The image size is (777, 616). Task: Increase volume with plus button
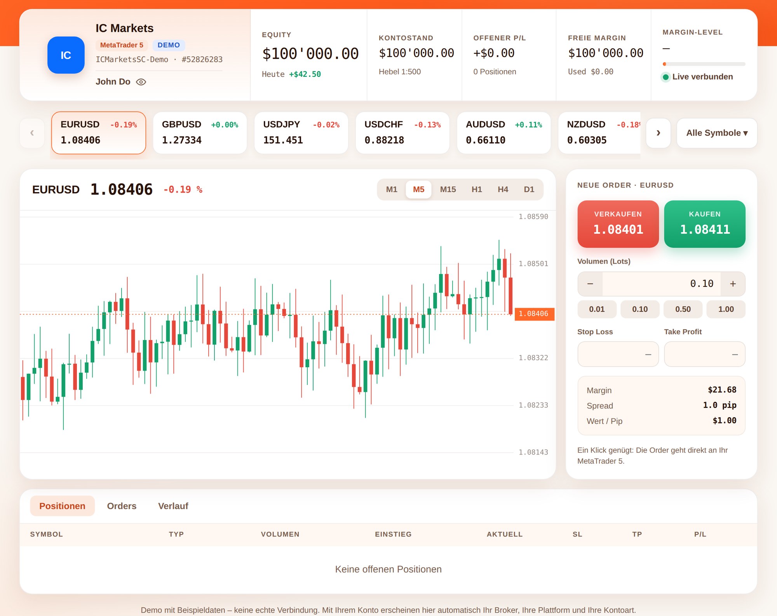(x=733, y=284)
